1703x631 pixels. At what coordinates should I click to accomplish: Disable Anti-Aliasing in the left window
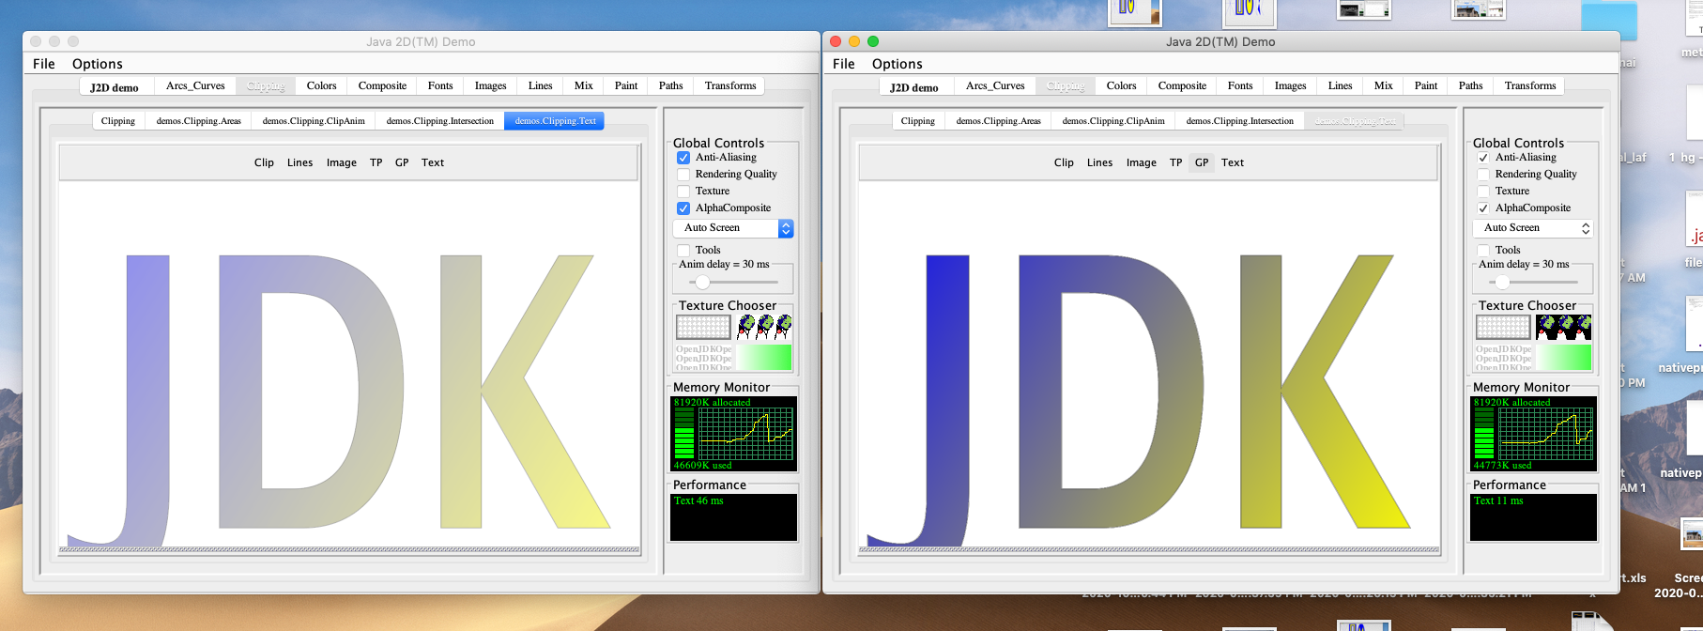pyautogui.click(x=683, y=158)
